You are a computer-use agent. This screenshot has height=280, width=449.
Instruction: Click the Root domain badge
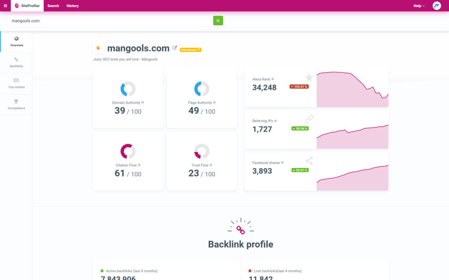(190, 50)
